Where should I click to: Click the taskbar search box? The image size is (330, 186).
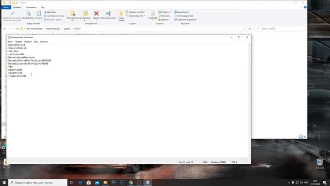(38, 182)
